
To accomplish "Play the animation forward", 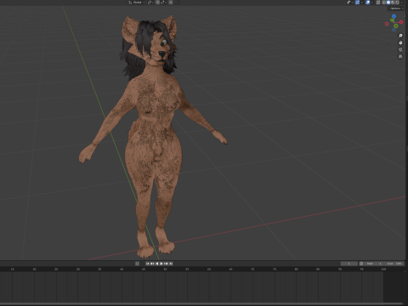I will pos(161,263).
